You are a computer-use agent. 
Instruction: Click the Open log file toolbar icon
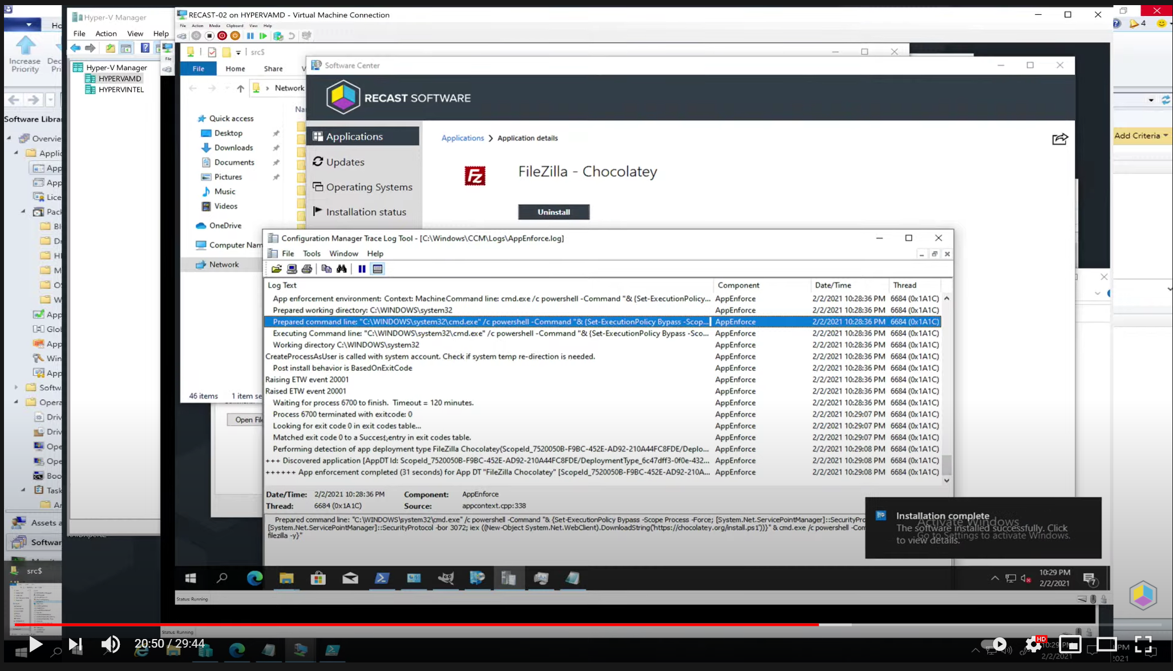point(276,269)
